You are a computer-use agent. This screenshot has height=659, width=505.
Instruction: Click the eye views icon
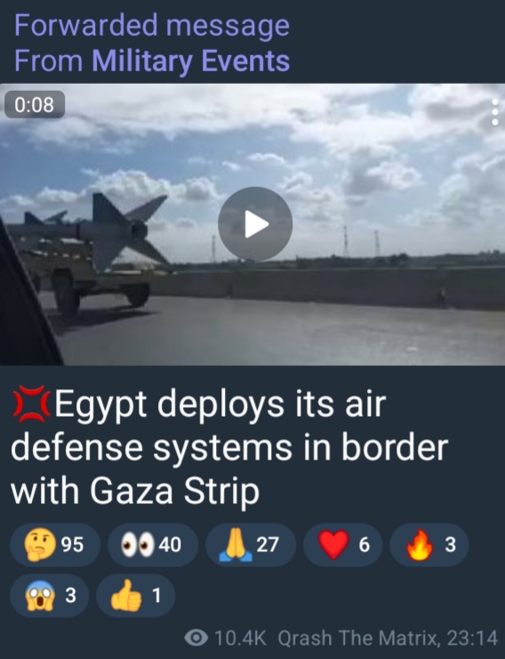click(196, 638)
